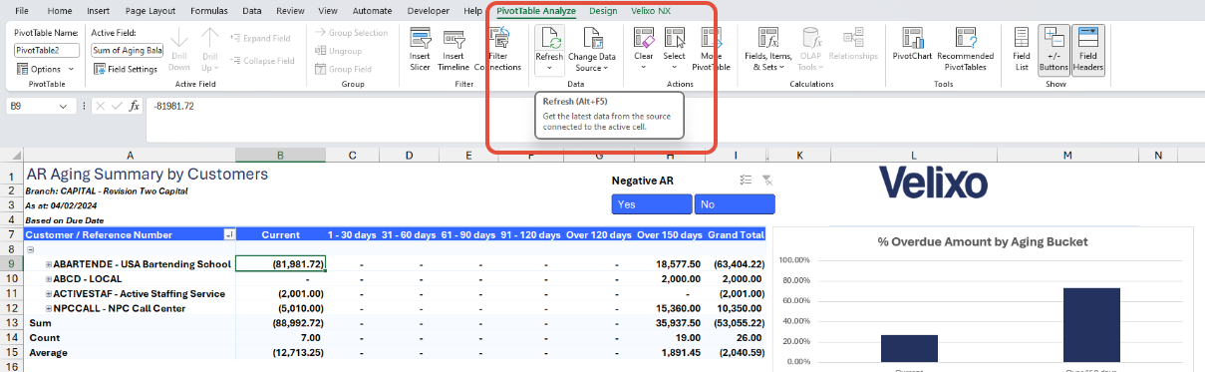Click NPCCALL grand total 10,350.00
This screenshot has width=1205, height=372.
[x=737, y=309]
